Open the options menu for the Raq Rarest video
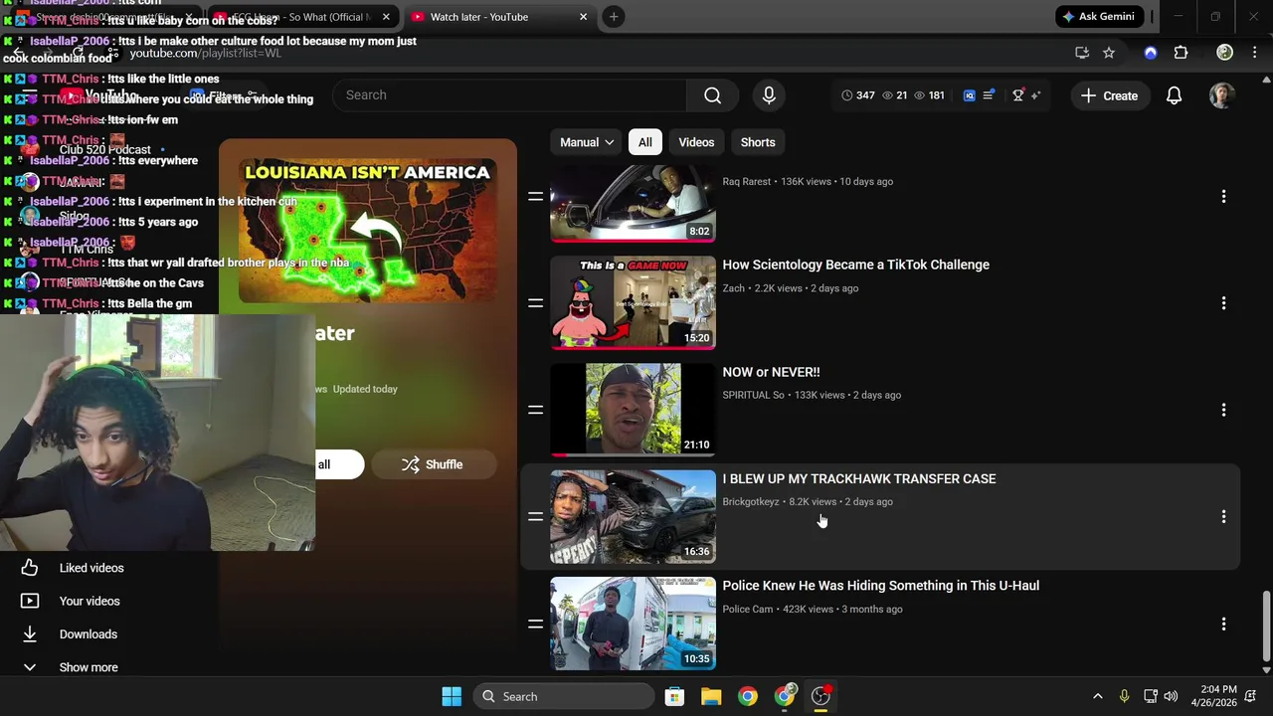This screenshot has height=716, width=1273. point(1223,197)
